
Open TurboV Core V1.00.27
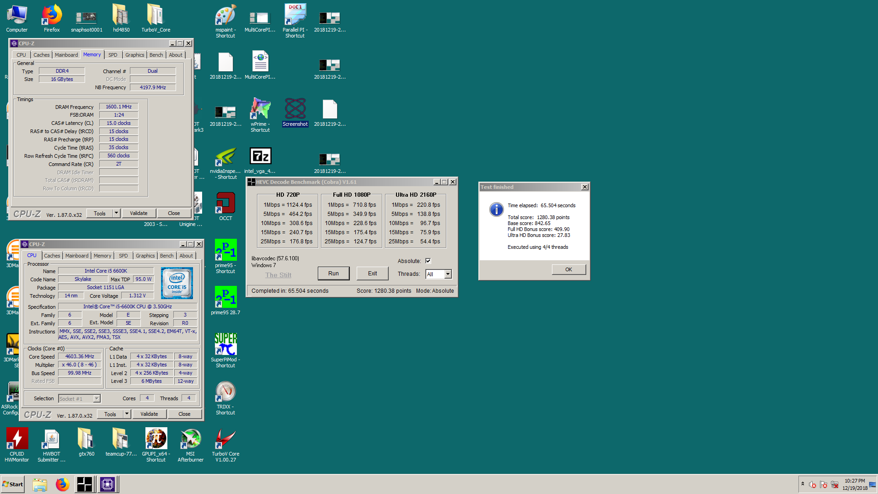coord(225,445)
